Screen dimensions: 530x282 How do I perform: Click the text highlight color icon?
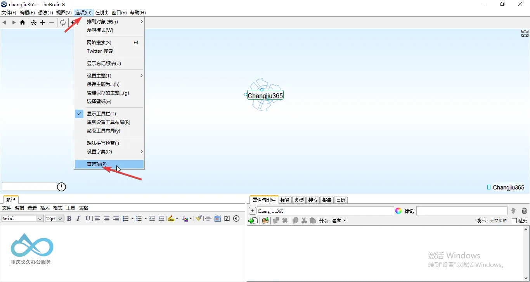(171, 218)
